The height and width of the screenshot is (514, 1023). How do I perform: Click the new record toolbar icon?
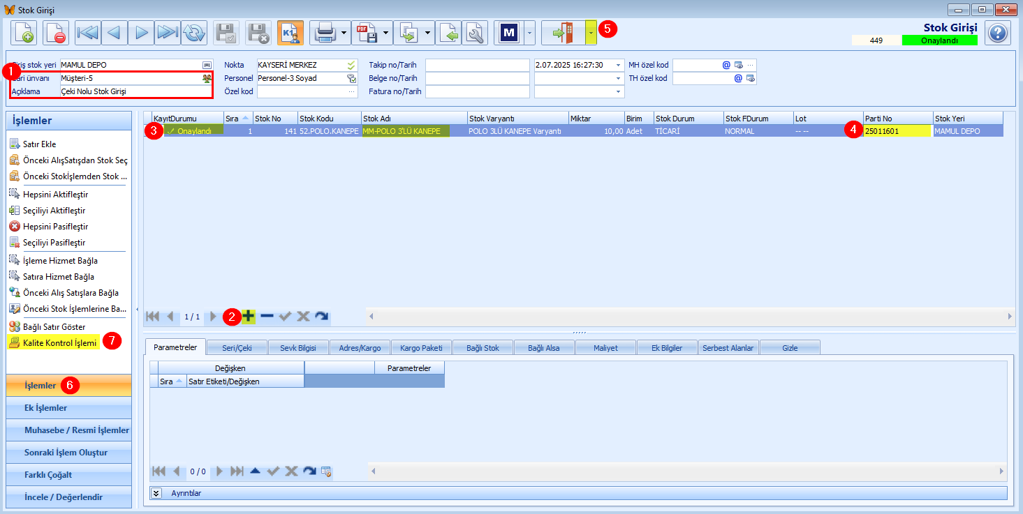pyautogui.click(x=24, y=33)
